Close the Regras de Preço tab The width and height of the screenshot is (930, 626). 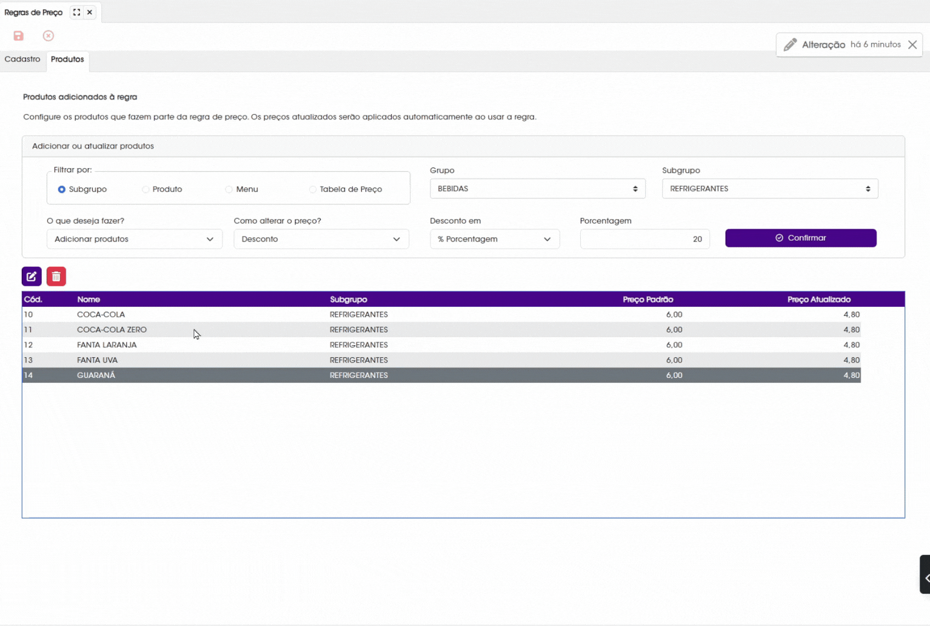tap(90, 12)
